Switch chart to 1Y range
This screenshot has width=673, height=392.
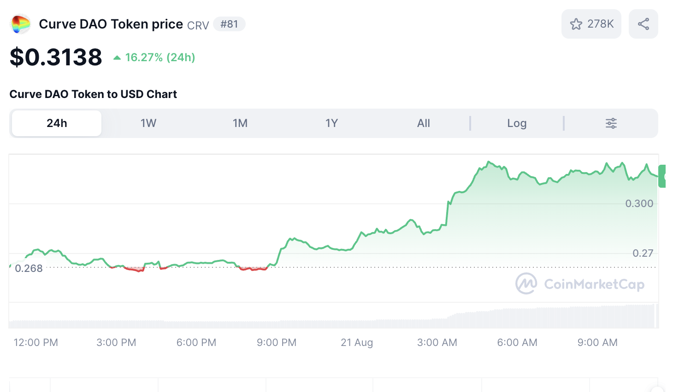click(332, 123)
